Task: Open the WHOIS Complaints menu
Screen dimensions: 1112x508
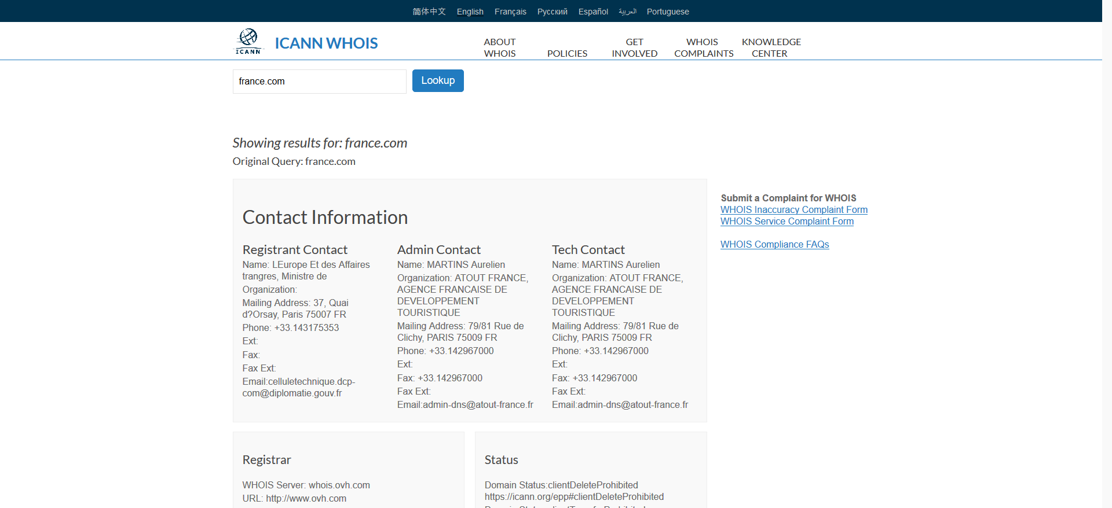Action: [704, 47]
